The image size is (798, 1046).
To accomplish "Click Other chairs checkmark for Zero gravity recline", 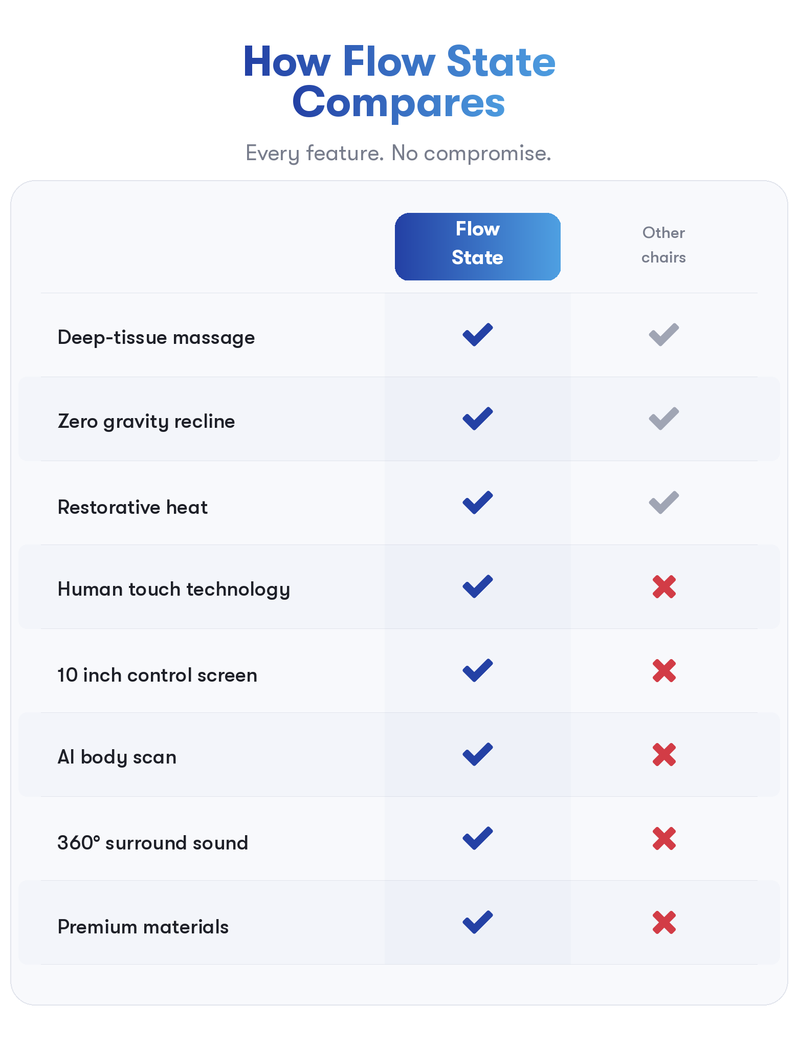I will [x=663, y=419].
